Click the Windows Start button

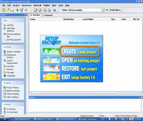[4, 119]
